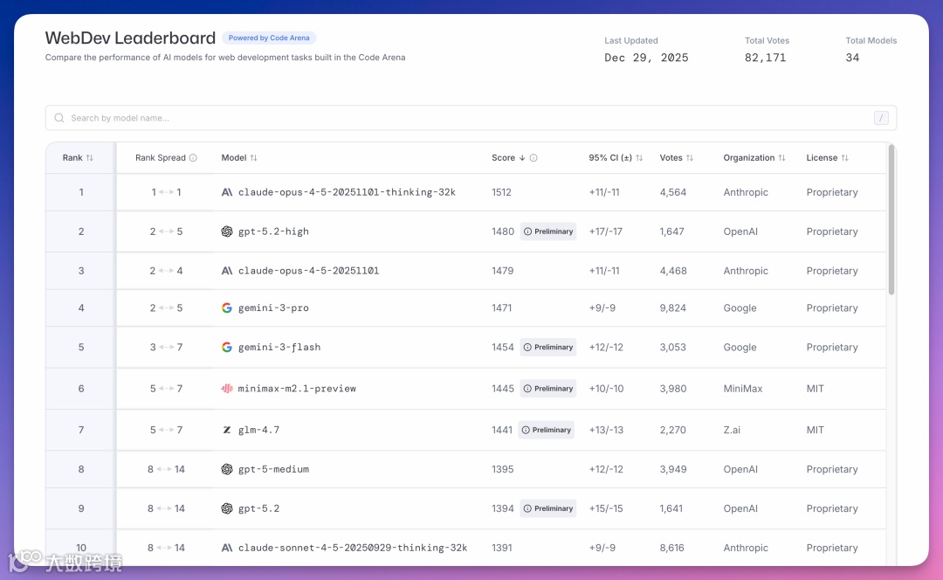The width and height of the screenshot is (943, 580).
Task: Click Google logo beside gemini-3-flash
Action: pos(227,347)
